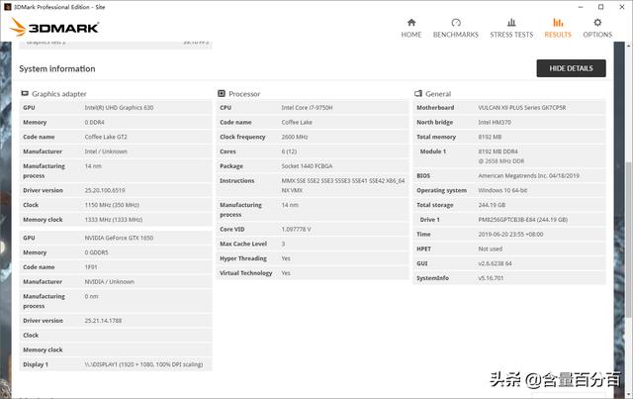Select the 1150 MHz (350 MHz) clock value
633x399 pixels.
[112, 205]
